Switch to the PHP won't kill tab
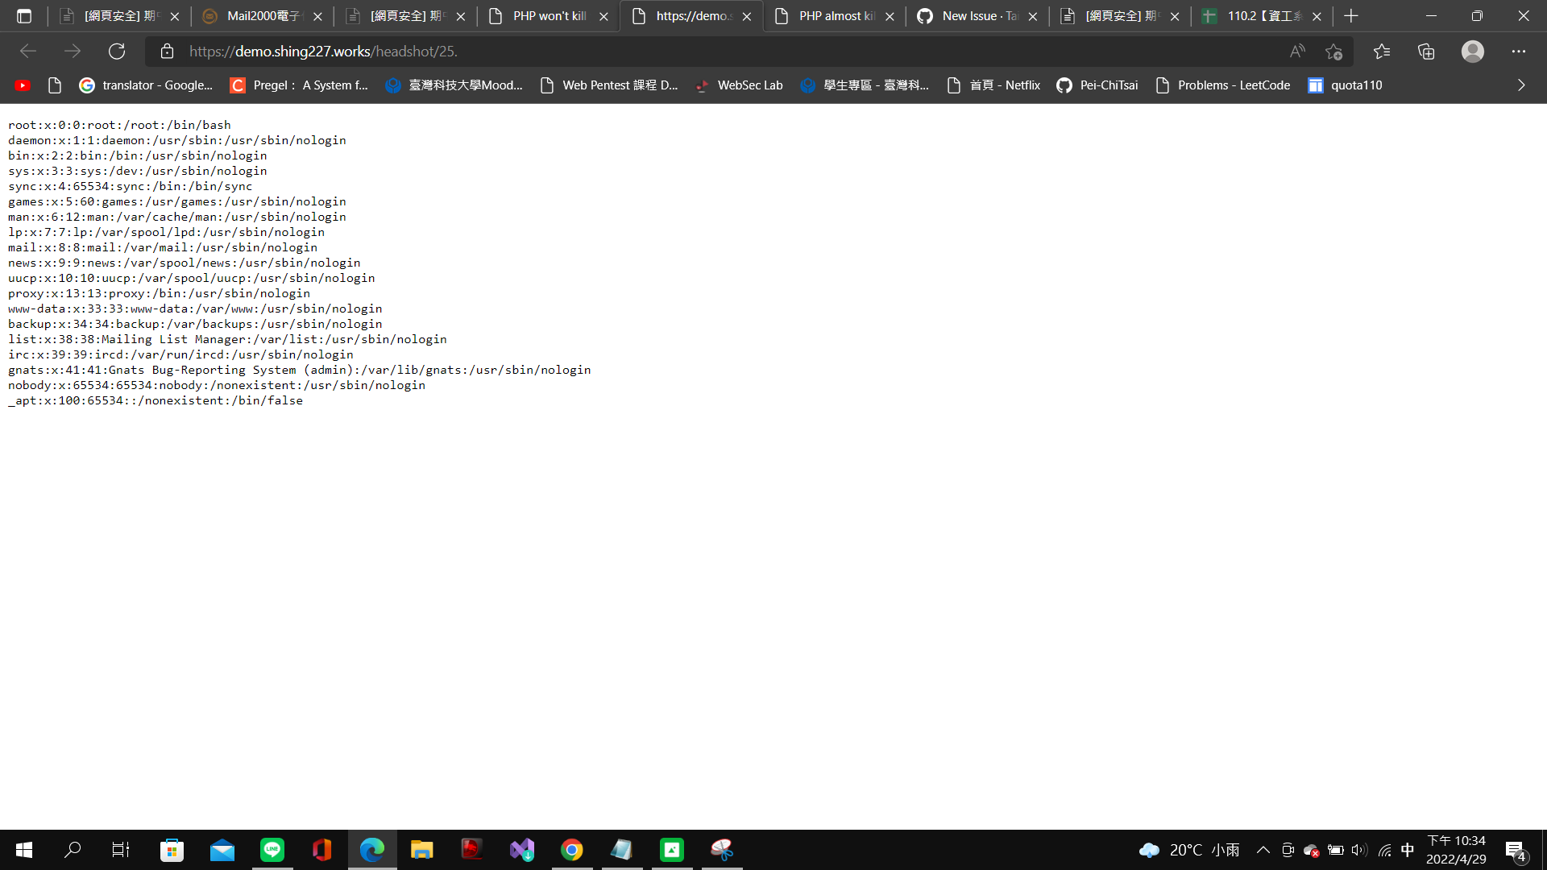This screenshot has width=1547, height=870. point(548,15)
